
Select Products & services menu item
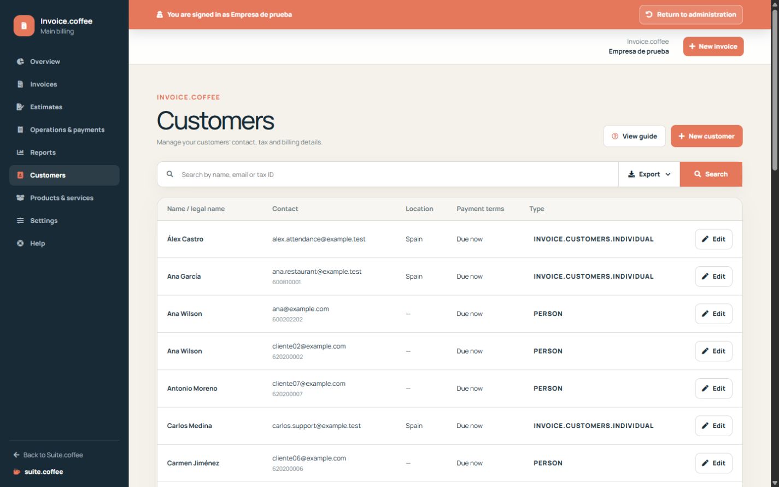(65, 198)
